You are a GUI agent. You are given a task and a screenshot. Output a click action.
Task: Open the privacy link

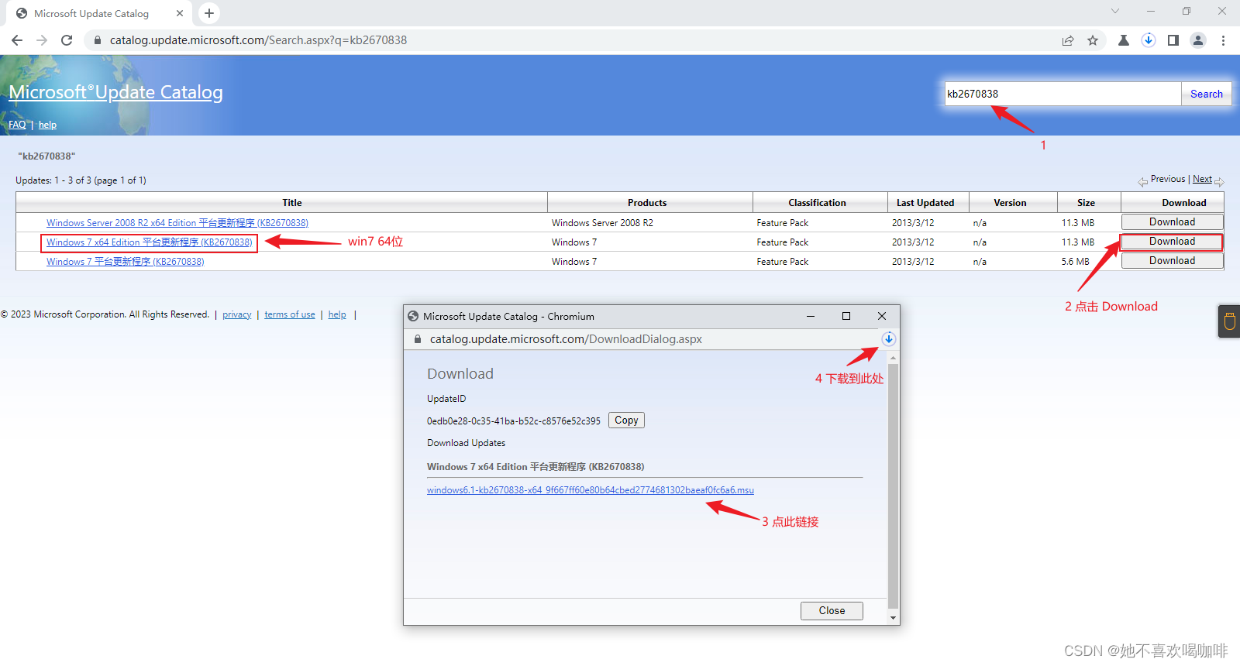click(237, 314)
